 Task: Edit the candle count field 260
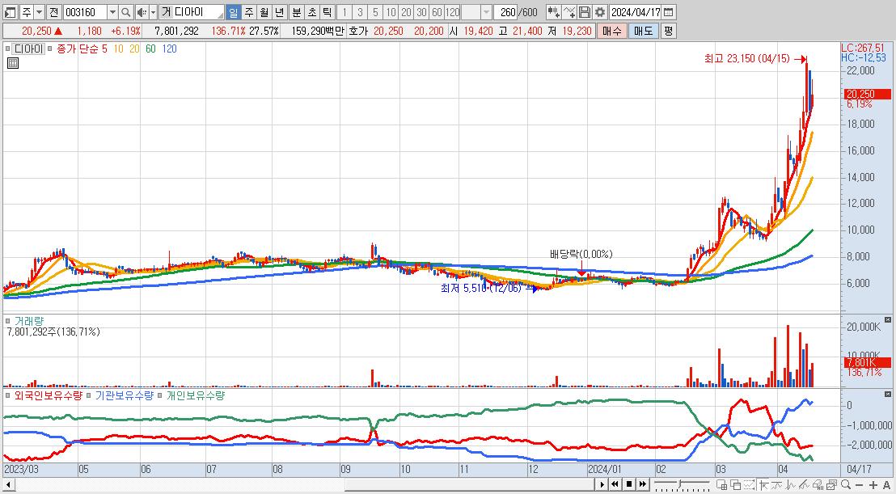pos(507,12)
